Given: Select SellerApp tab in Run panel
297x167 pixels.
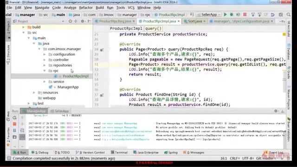Looking at the screenshot, I should pyautogui.click(x=60, y=111).
